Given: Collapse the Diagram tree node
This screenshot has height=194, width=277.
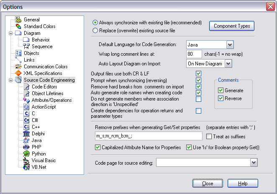Looking at the screenshot, I should pos(10,33).
